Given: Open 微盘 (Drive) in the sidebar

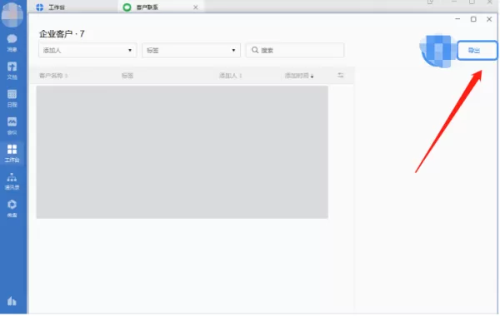Looking at the screenshot, I should point(12,209).
